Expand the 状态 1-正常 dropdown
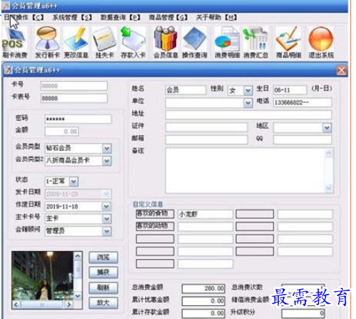 coord(74,181)
